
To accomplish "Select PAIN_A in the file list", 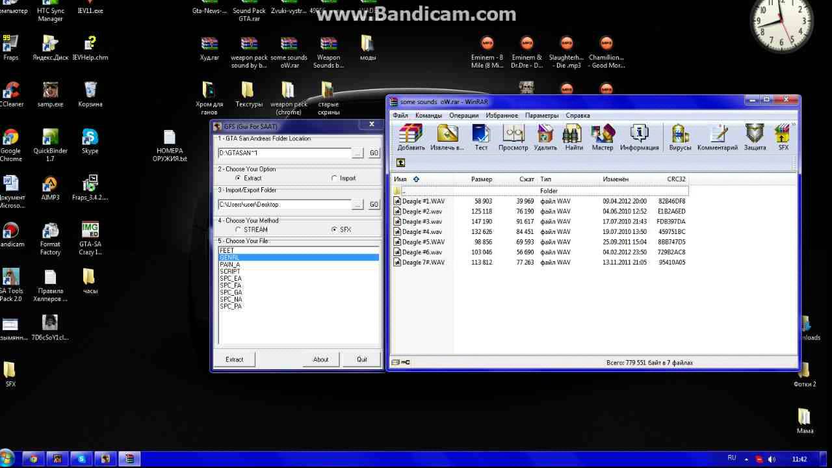I will point(298,265).
